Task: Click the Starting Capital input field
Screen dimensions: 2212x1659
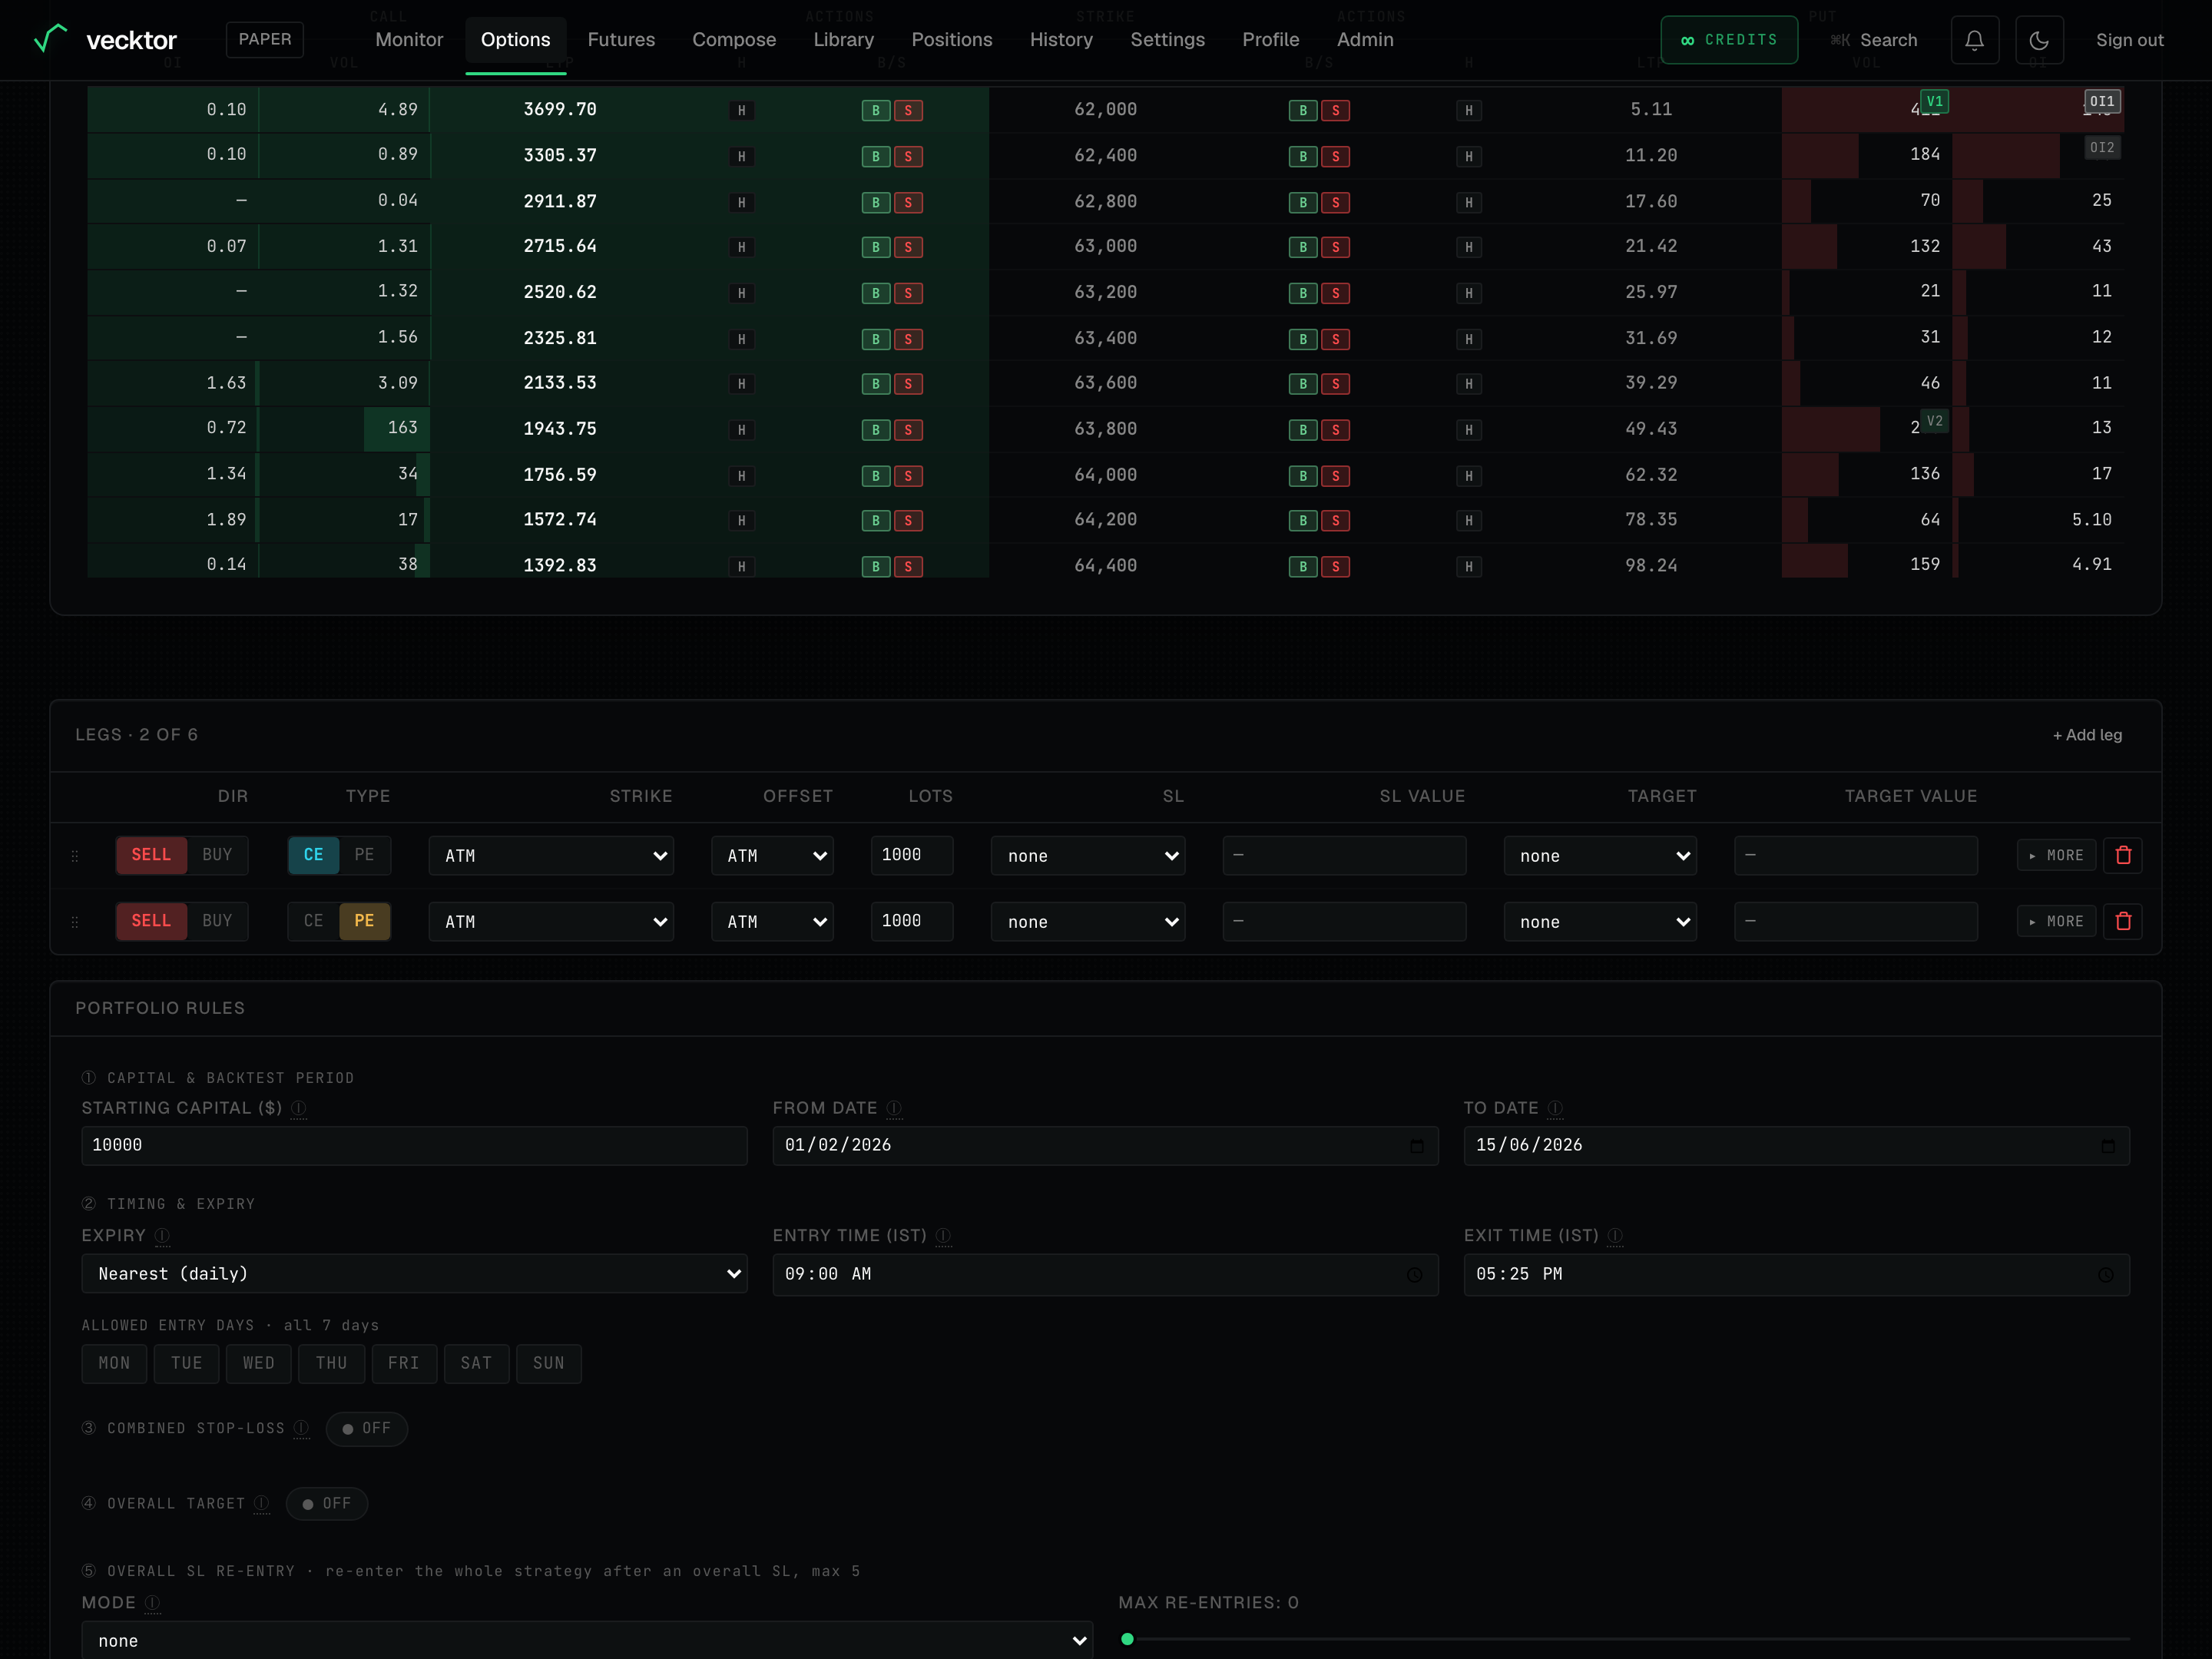Action: (x=414, y=1146)
